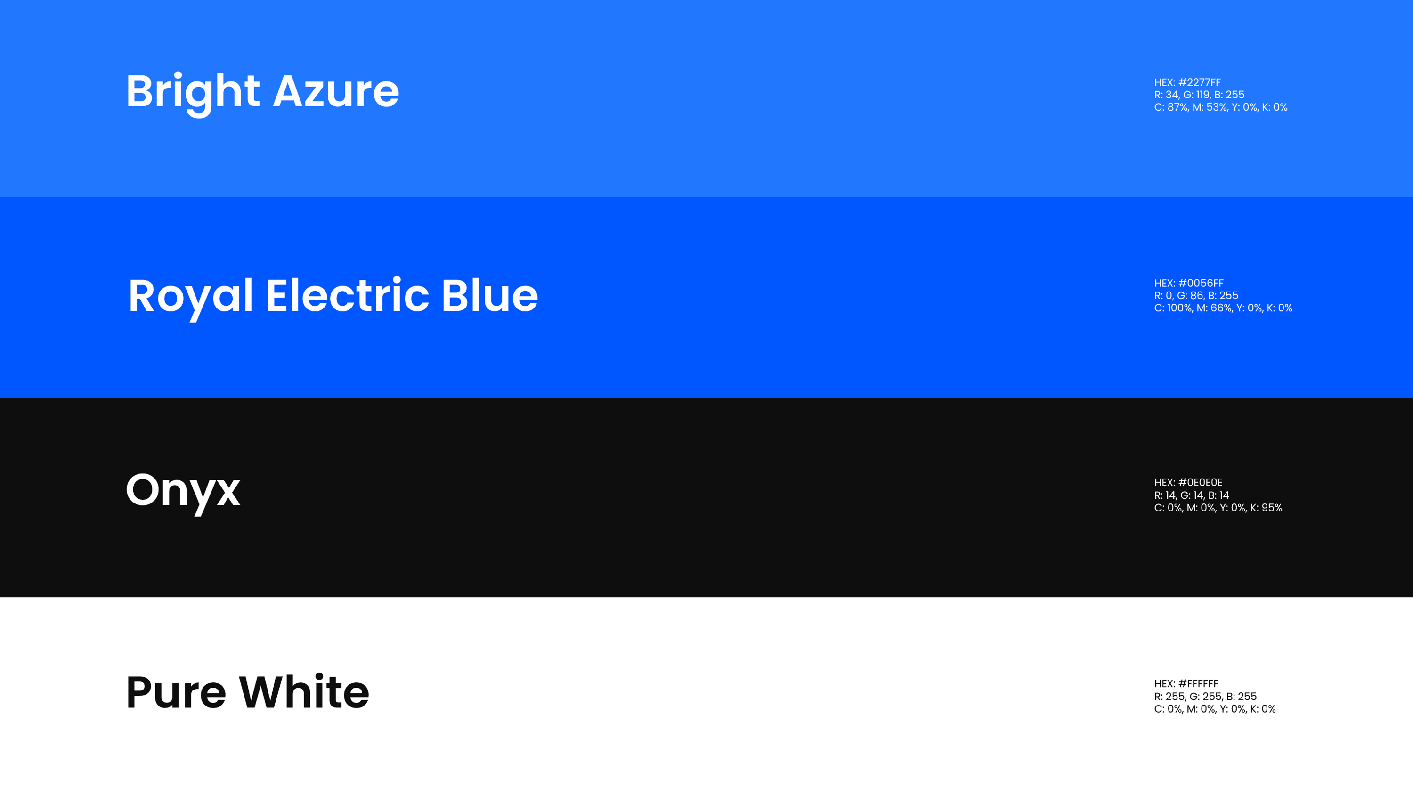Select the HEX: #0056FF text
Image resolution: width=1413 pixels, height=795 pixels.
point(1189,283)
